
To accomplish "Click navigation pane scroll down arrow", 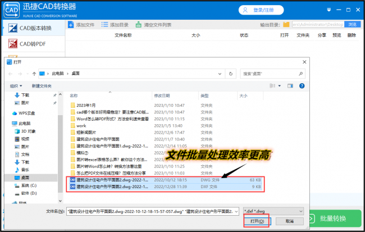I will (60, 201).
